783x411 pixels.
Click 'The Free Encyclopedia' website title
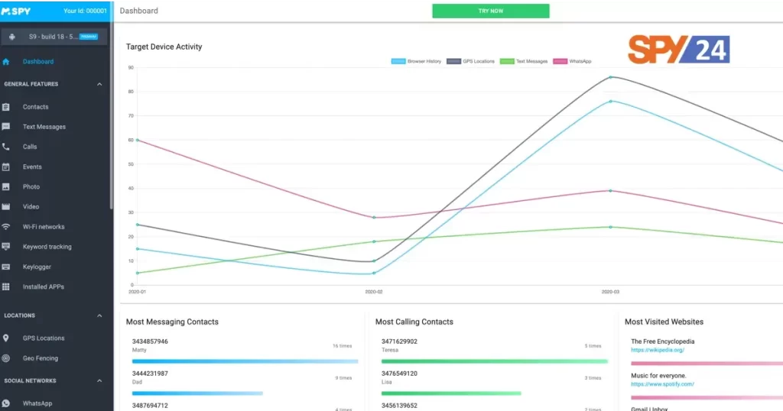pos(663,341)
